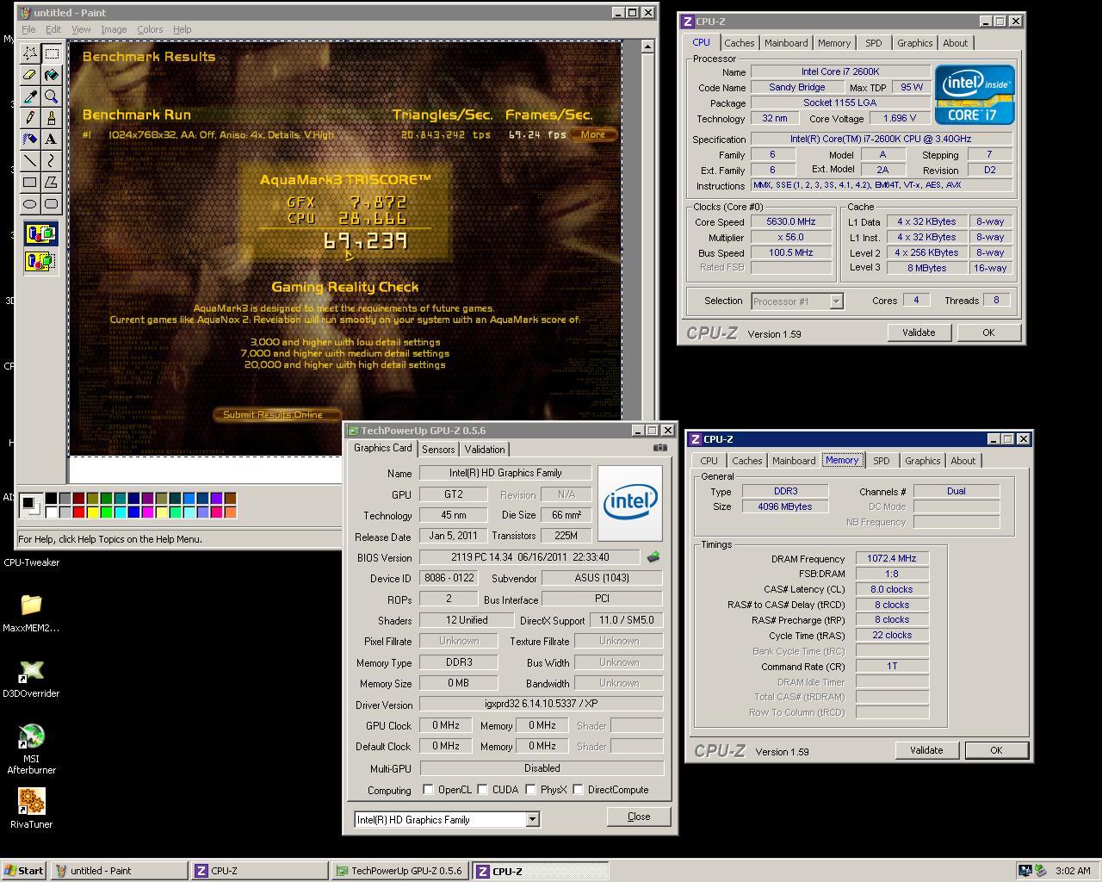This screenshot has width=1102, height=882.
Task: Pick the Eraser tool in Paint
Action: [30, 75]
